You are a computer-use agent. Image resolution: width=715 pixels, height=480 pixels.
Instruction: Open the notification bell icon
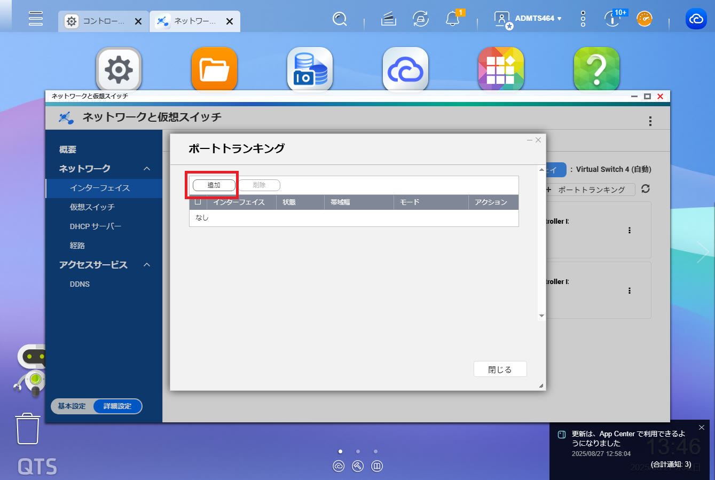pyautogui.click(x=452, y=19)
